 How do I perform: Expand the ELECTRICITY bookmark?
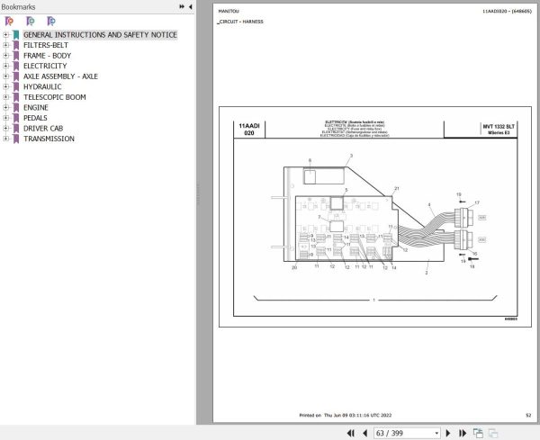(x=5, y=66)
